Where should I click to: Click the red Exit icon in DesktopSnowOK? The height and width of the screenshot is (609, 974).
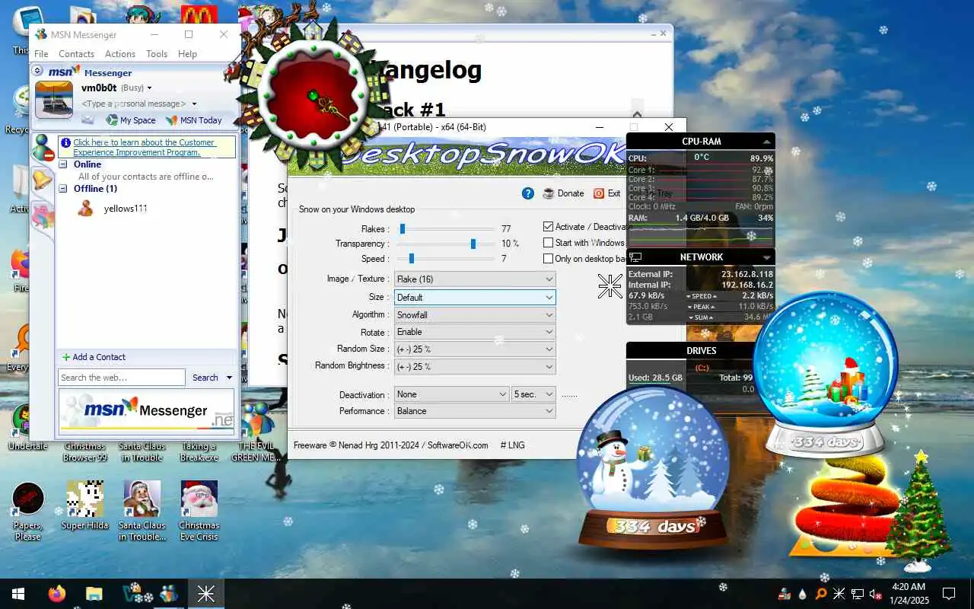(599, 193)
